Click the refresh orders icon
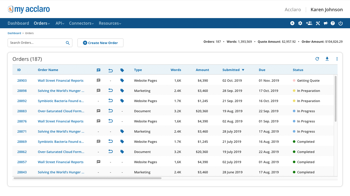The height and width of the screenshot is (196, 350). pyautogui.click(x=317, y=59)
